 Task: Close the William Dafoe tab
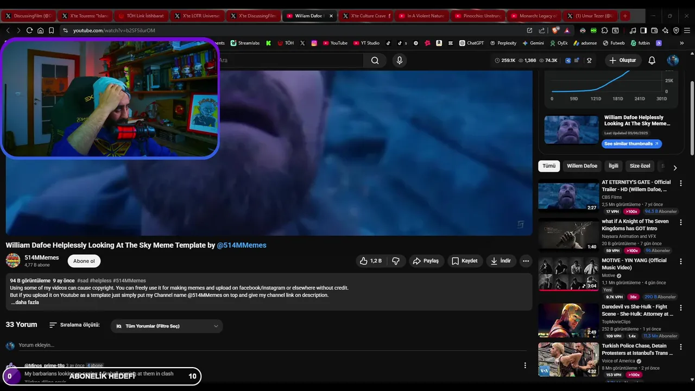[x=331, y=16]
